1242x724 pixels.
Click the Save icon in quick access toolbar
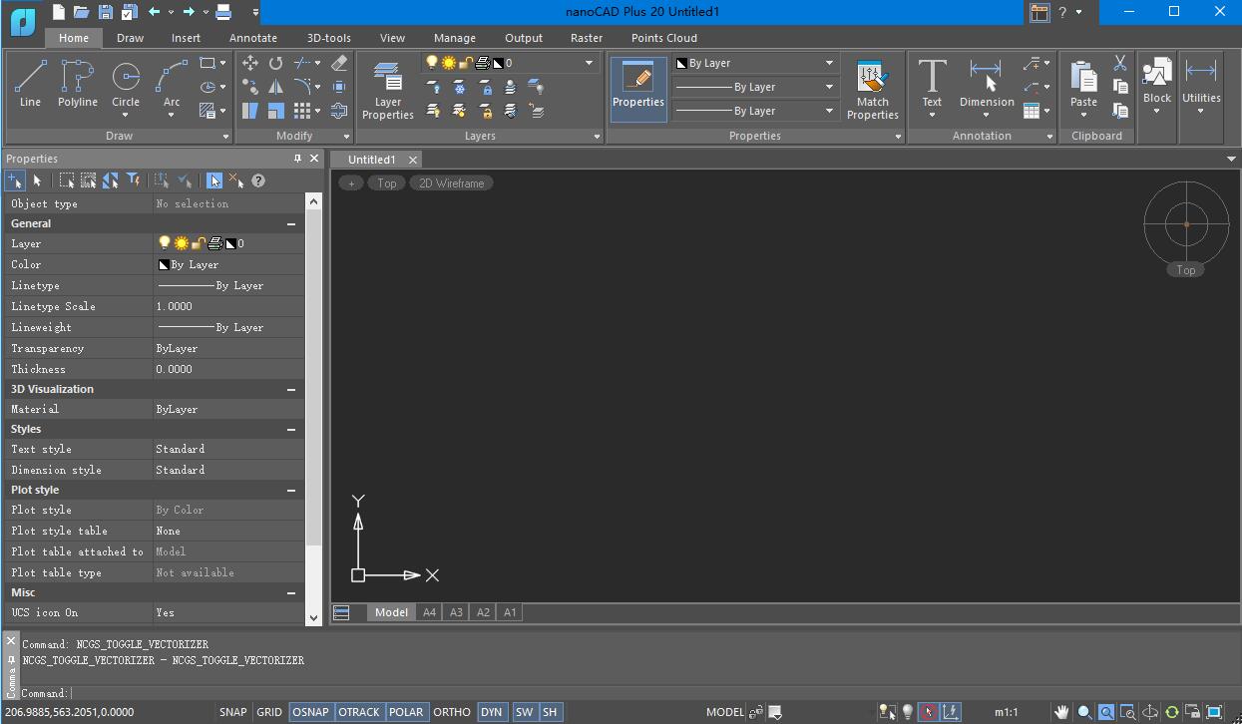[106, 12]
